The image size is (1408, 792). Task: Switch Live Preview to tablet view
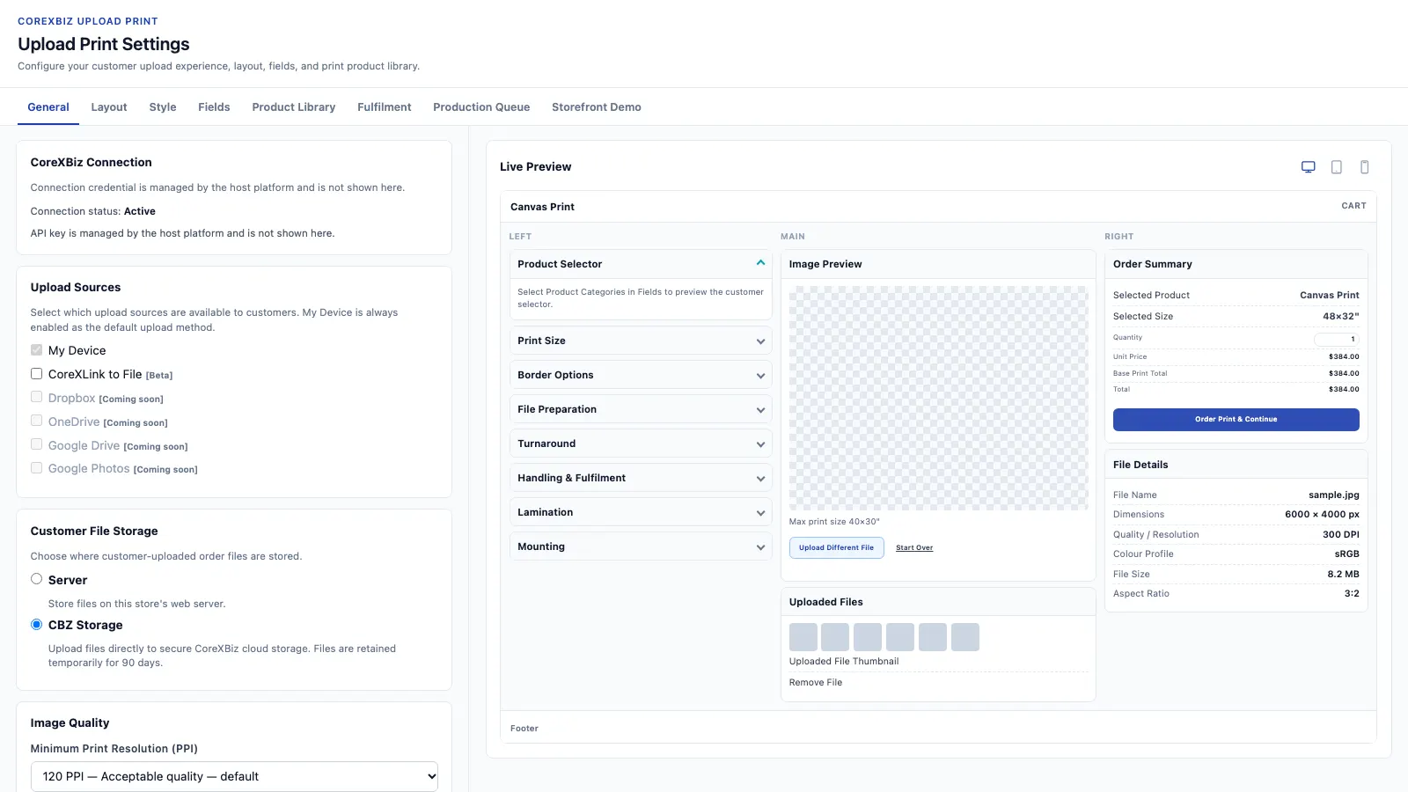click(x=1337, y=167)
